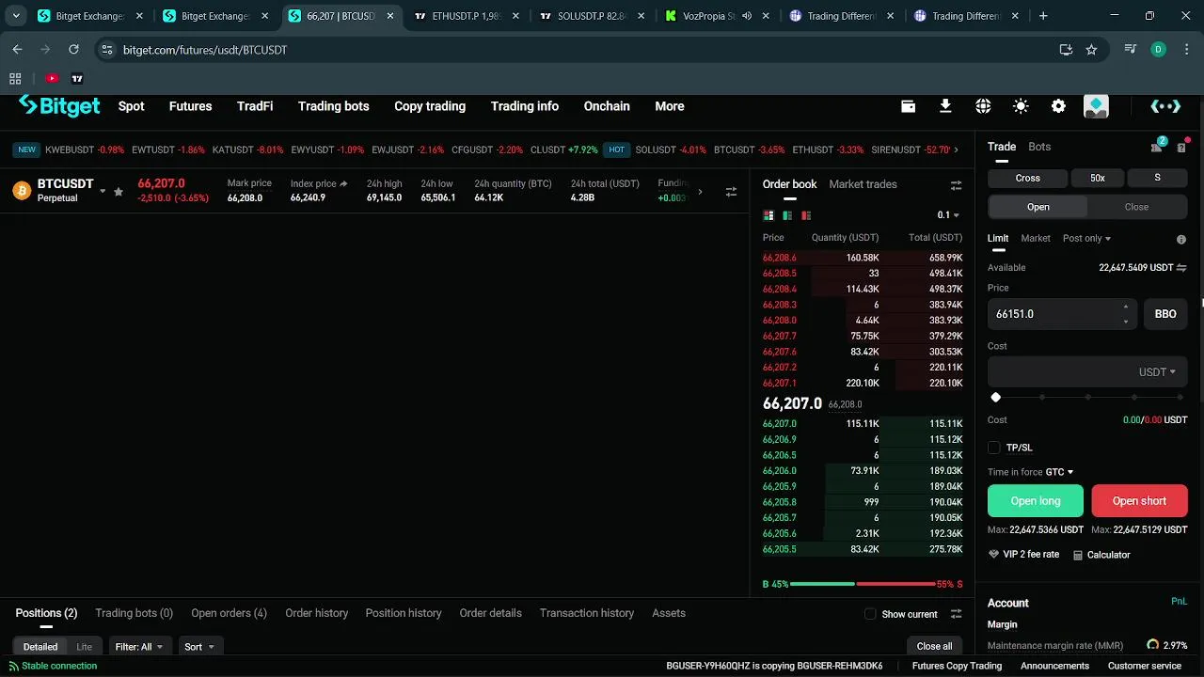Open the TradingView bookmark
Viewport: 1204px width, 677px height.
tap(77, 79)
